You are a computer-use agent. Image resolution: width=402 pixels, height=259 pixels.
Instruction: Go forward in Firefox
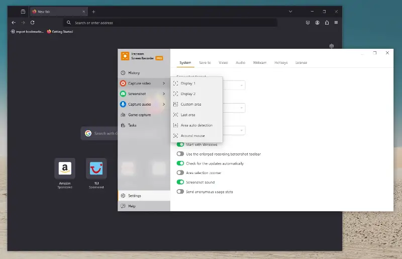pos(23,23)
